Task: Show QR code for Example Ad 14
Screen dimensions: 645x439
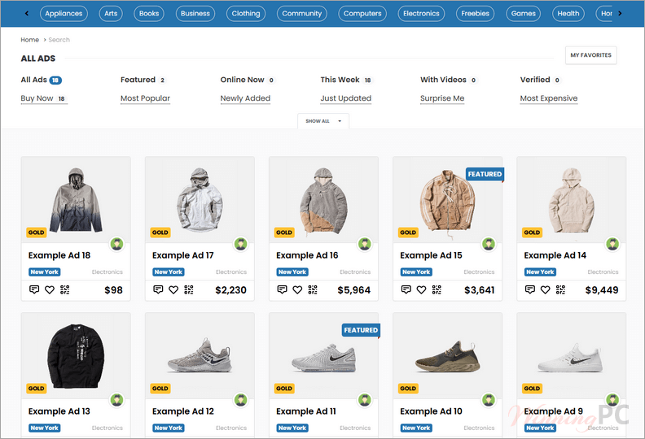Action: tap(560, 290)
